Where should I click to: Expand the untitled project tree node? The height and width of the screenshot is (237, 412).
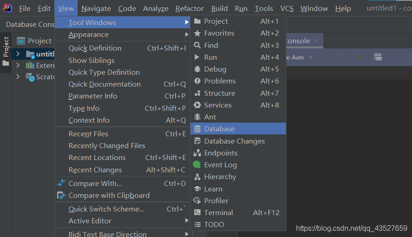coord(18,54)
